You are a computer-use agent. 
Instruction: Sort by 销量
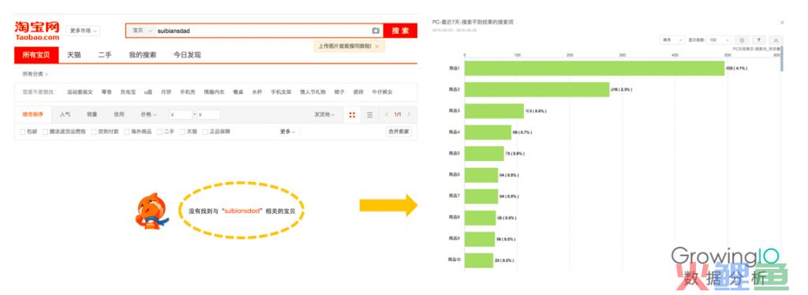pyautogui.click(x=92, y=115)
